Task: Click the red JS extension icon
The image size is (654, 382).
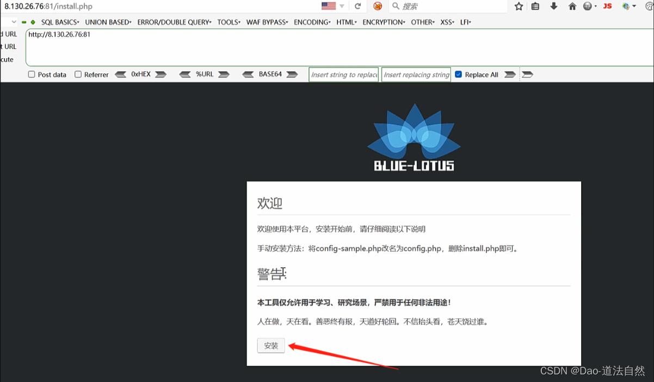Action: click(608, 6)
